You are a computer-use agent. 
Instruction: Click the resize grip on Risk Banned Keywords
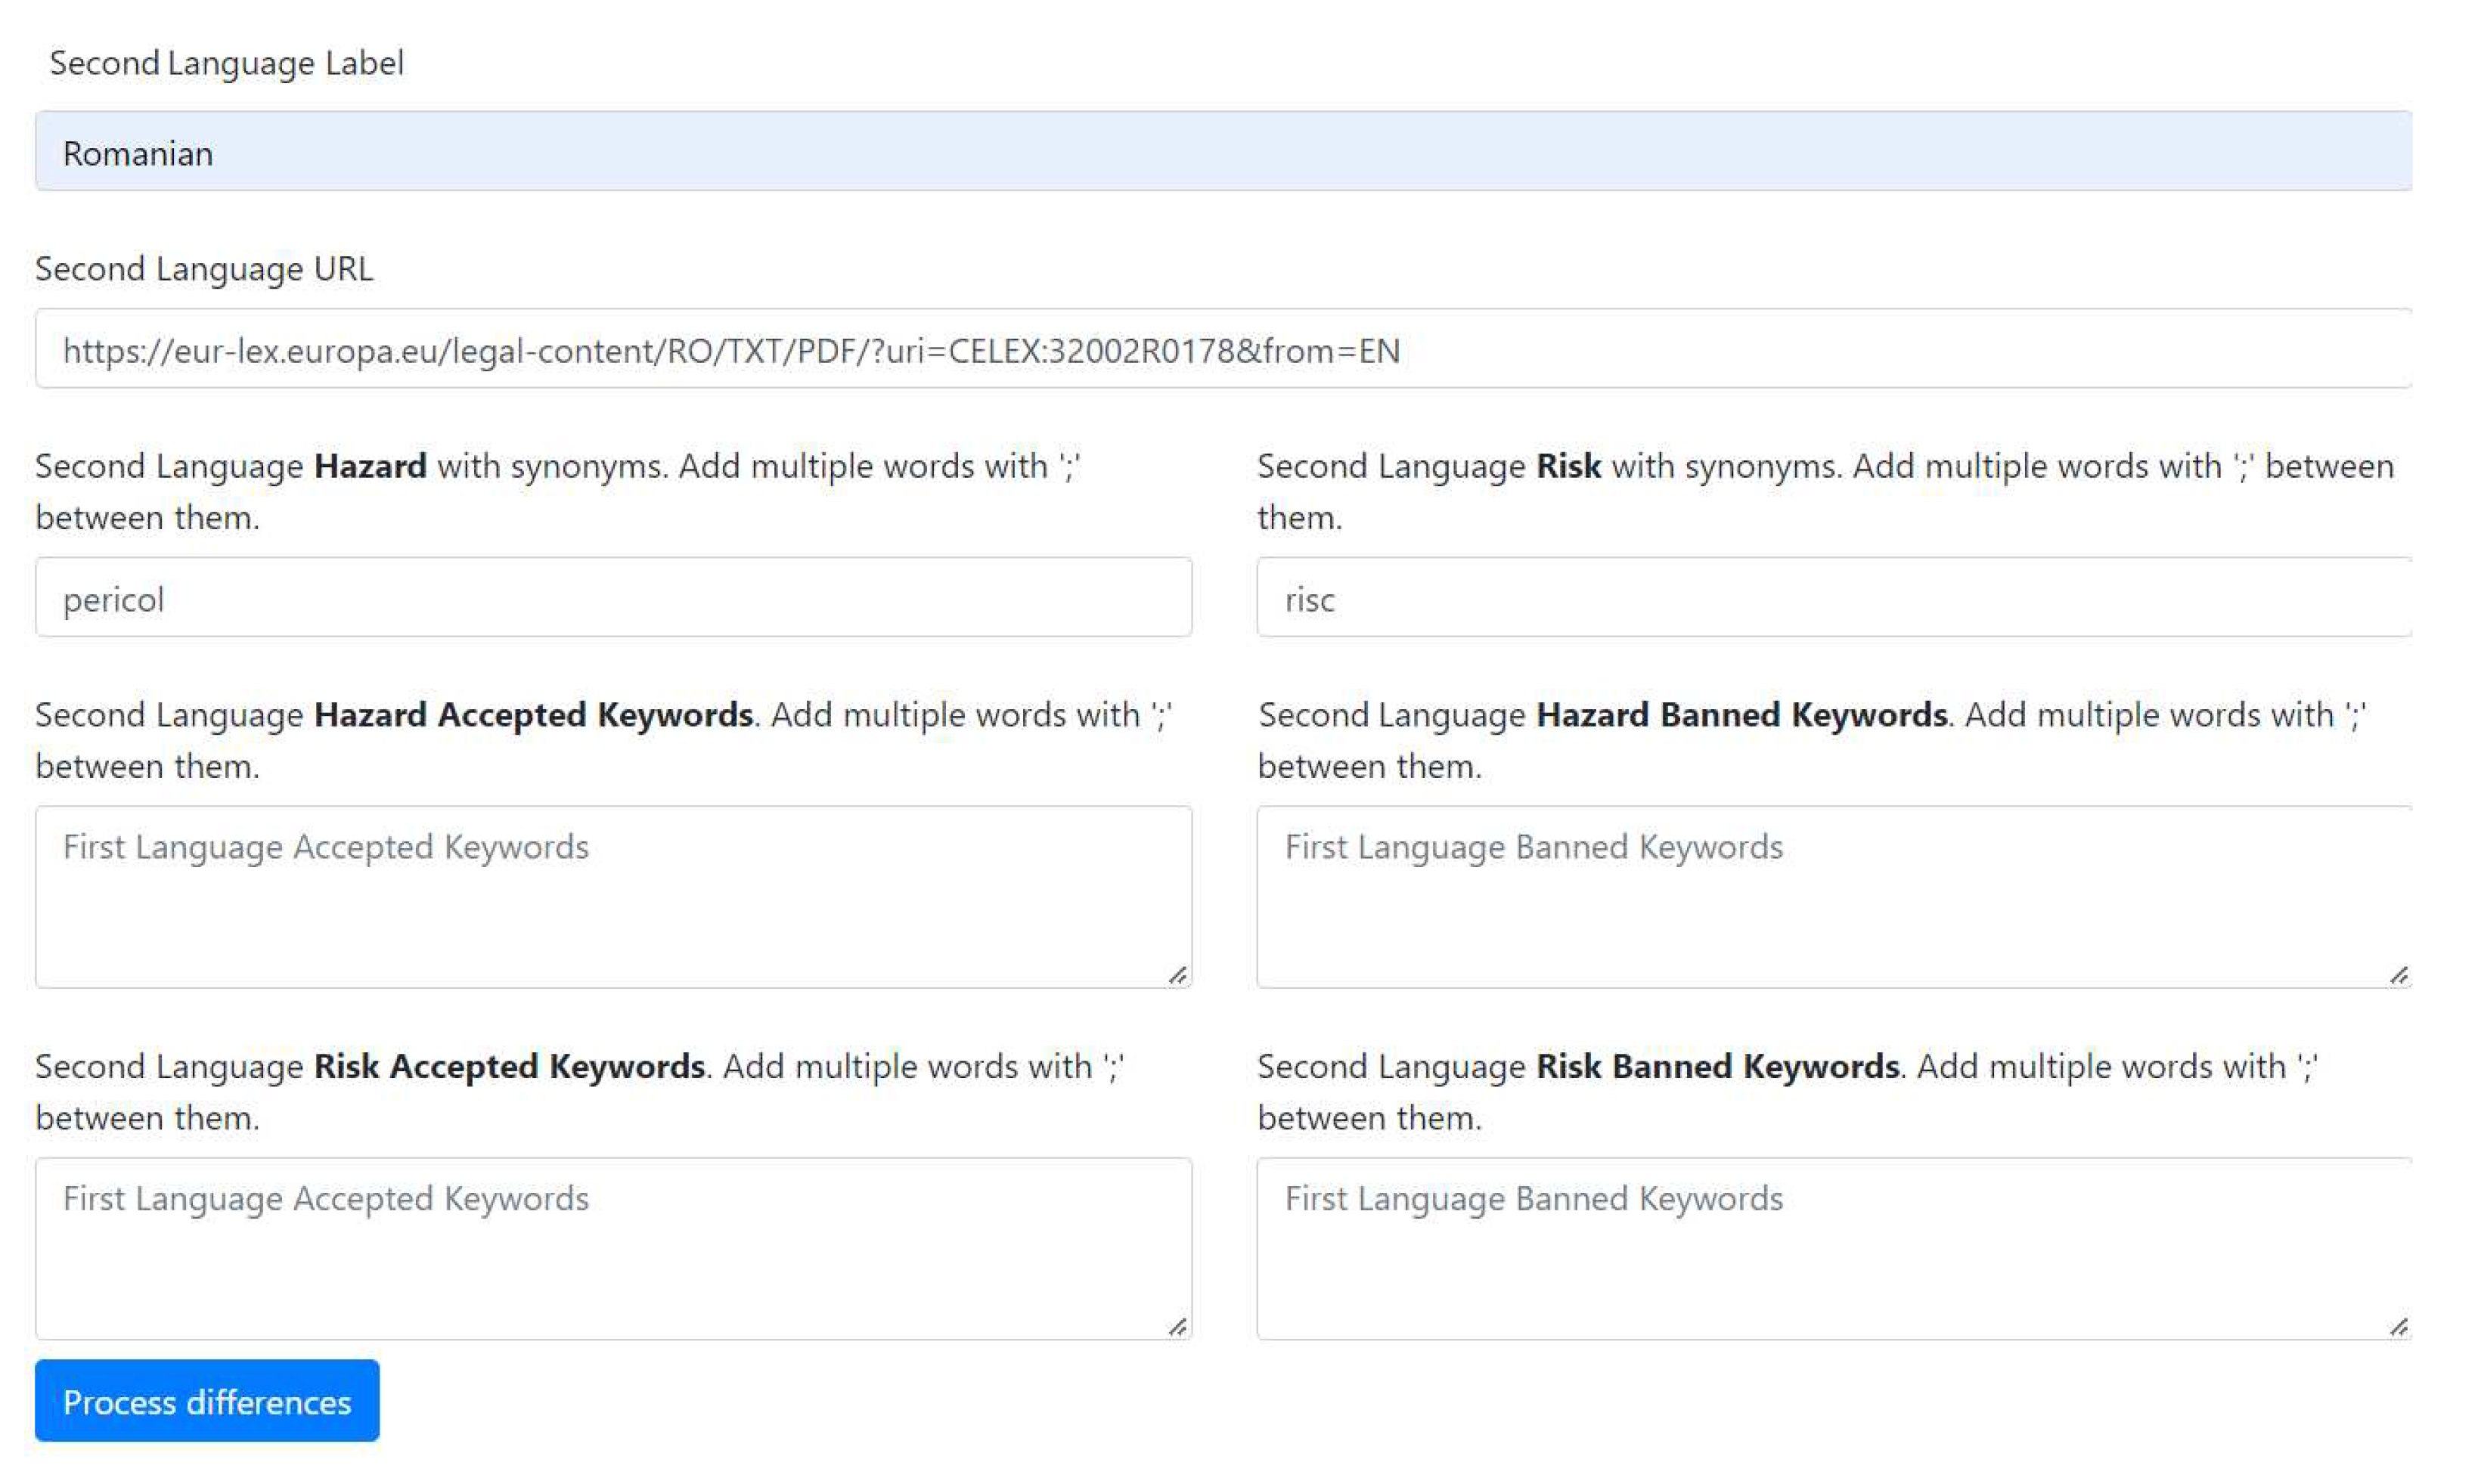coord(2400,1328)
